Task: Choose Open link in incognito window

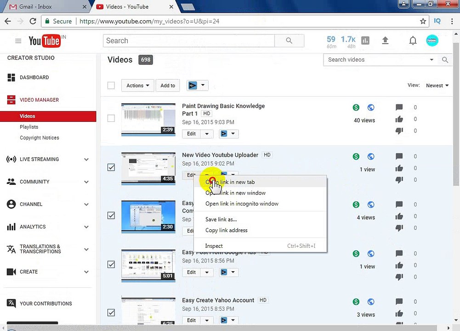Action: (x=260, y=204)
